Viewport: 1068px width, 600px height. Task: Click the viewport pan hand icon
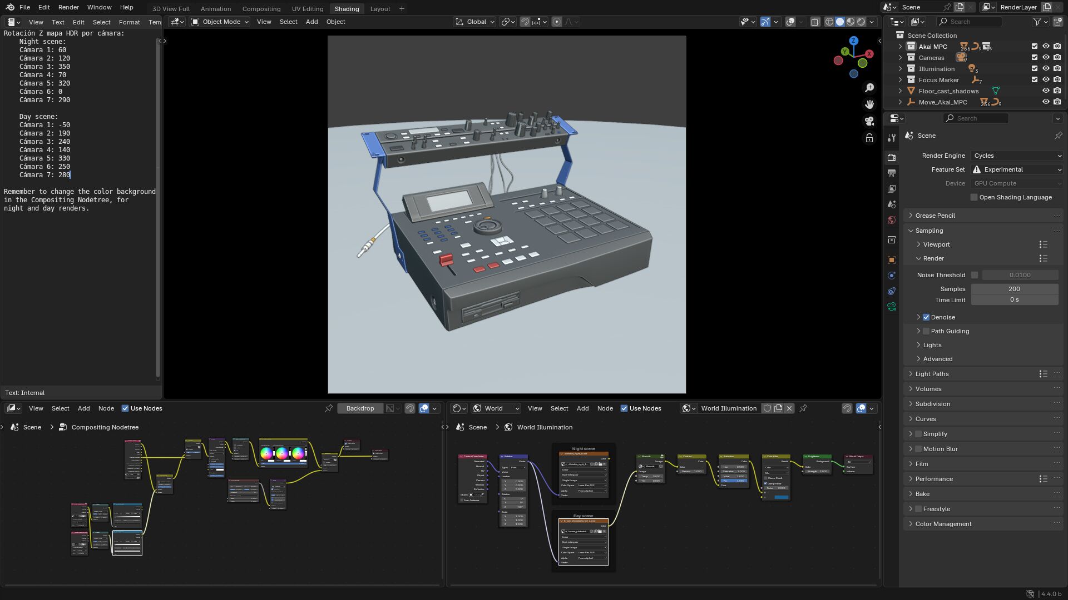(x=869, y=104)
